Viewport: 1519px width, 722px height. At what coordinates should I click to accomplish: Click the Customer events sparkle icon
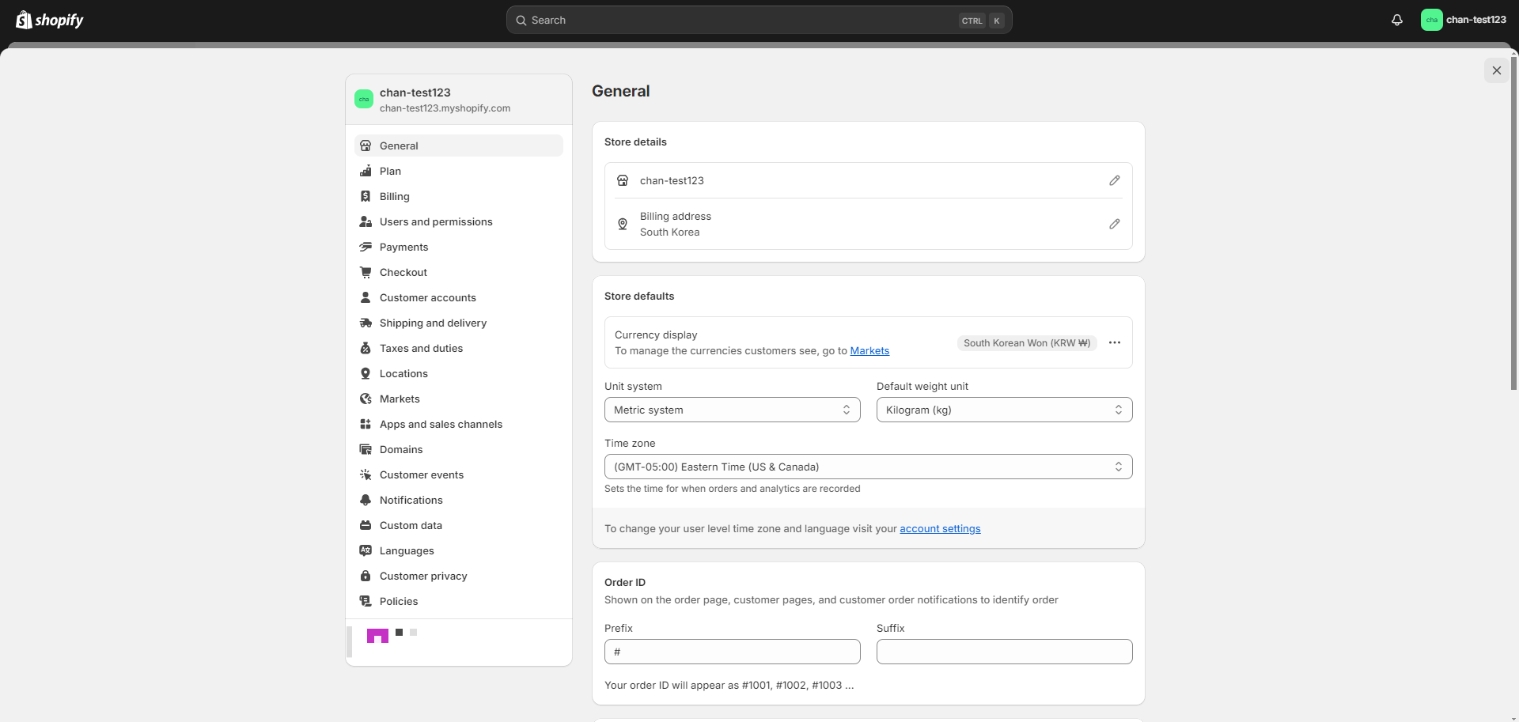[x=366, y=474]
